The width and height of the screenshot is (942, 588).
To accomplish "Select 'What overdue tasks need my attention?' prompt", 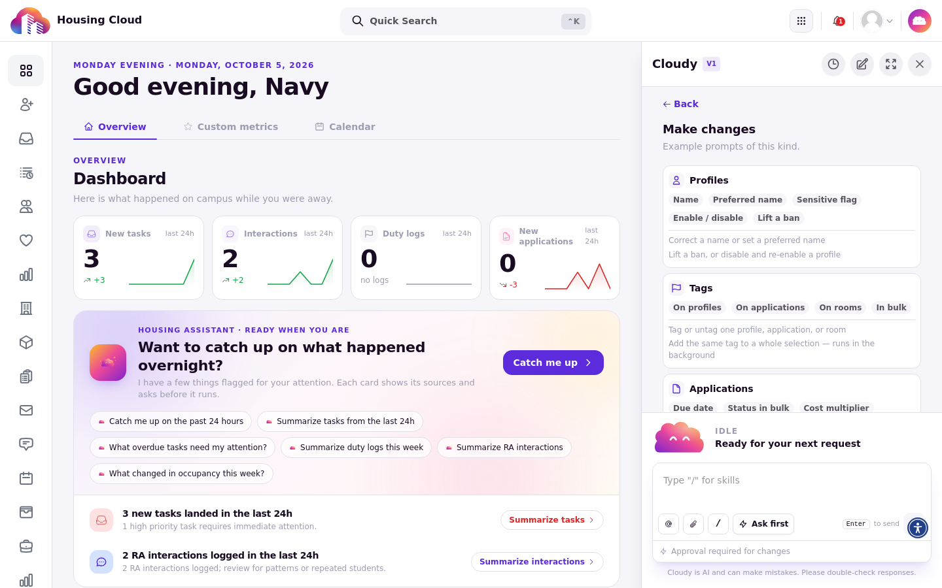I will (183, 448).
